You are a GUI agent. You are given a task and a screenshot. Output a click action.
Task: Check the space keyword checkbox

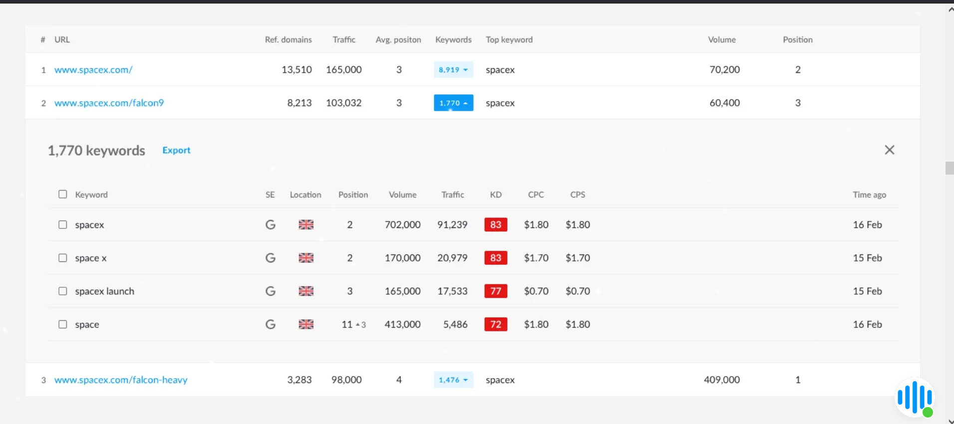[x=62, y=324]
